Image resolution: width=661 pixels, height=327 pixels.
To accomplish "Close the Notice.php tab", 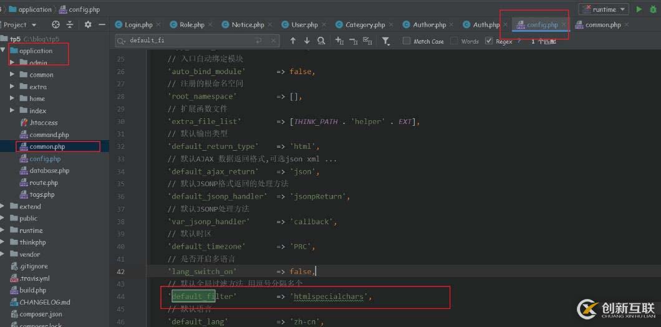I will [271, 25].
